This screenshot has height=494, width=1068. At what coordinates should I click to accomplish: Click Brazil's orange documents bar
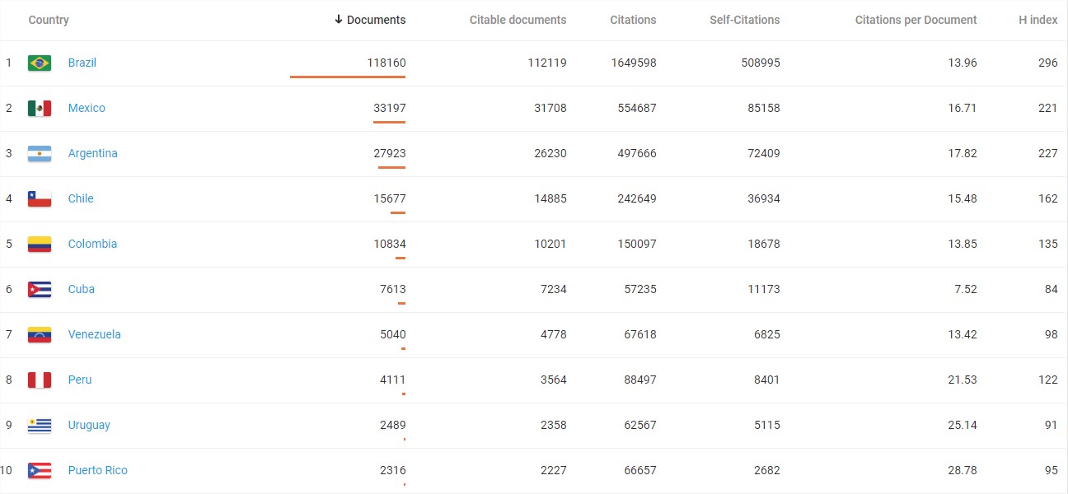pyautogui.click(x=347, y=77)
